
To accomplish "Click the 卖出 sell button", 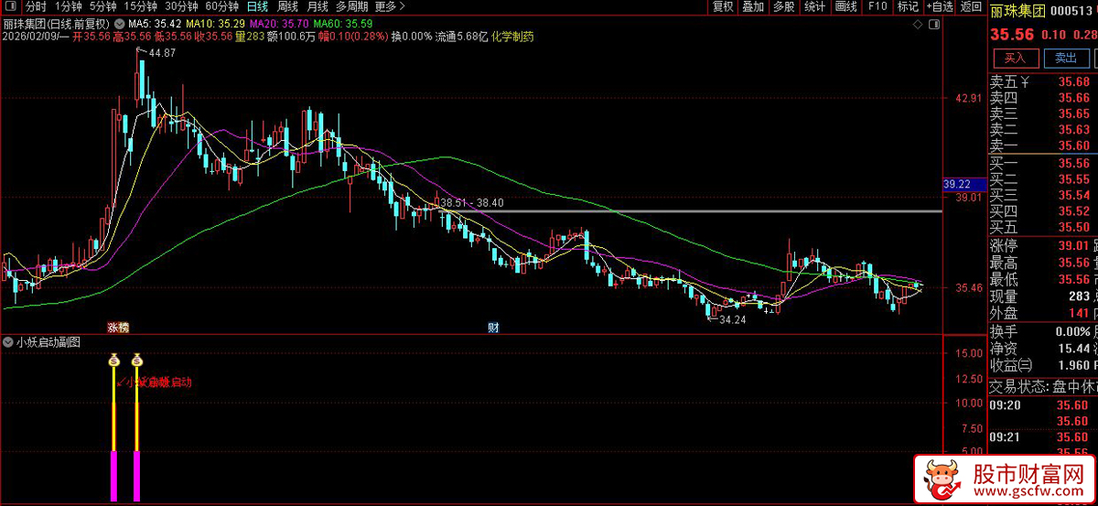I will point(1066,58).
